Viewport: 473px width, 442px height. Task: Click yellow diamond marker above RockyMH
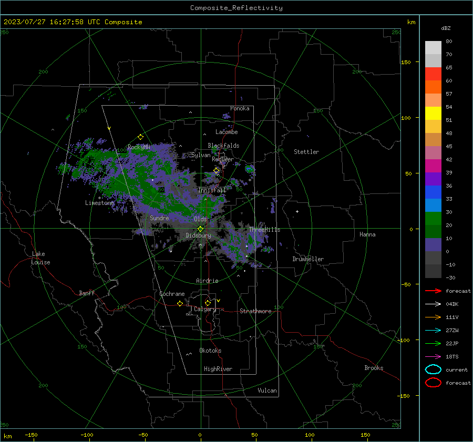coord(140,137)
